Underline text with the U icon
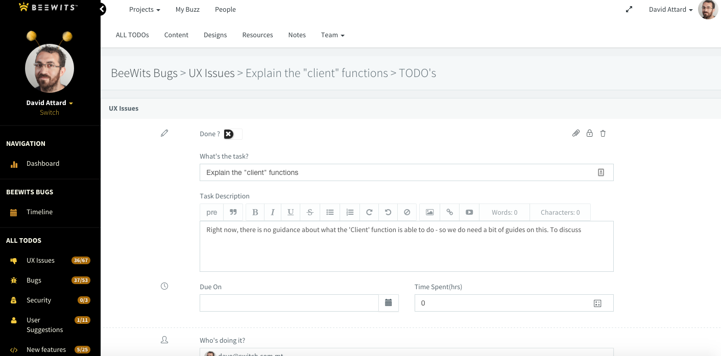Screen dimensions: 721x356 tap(291, 212)
